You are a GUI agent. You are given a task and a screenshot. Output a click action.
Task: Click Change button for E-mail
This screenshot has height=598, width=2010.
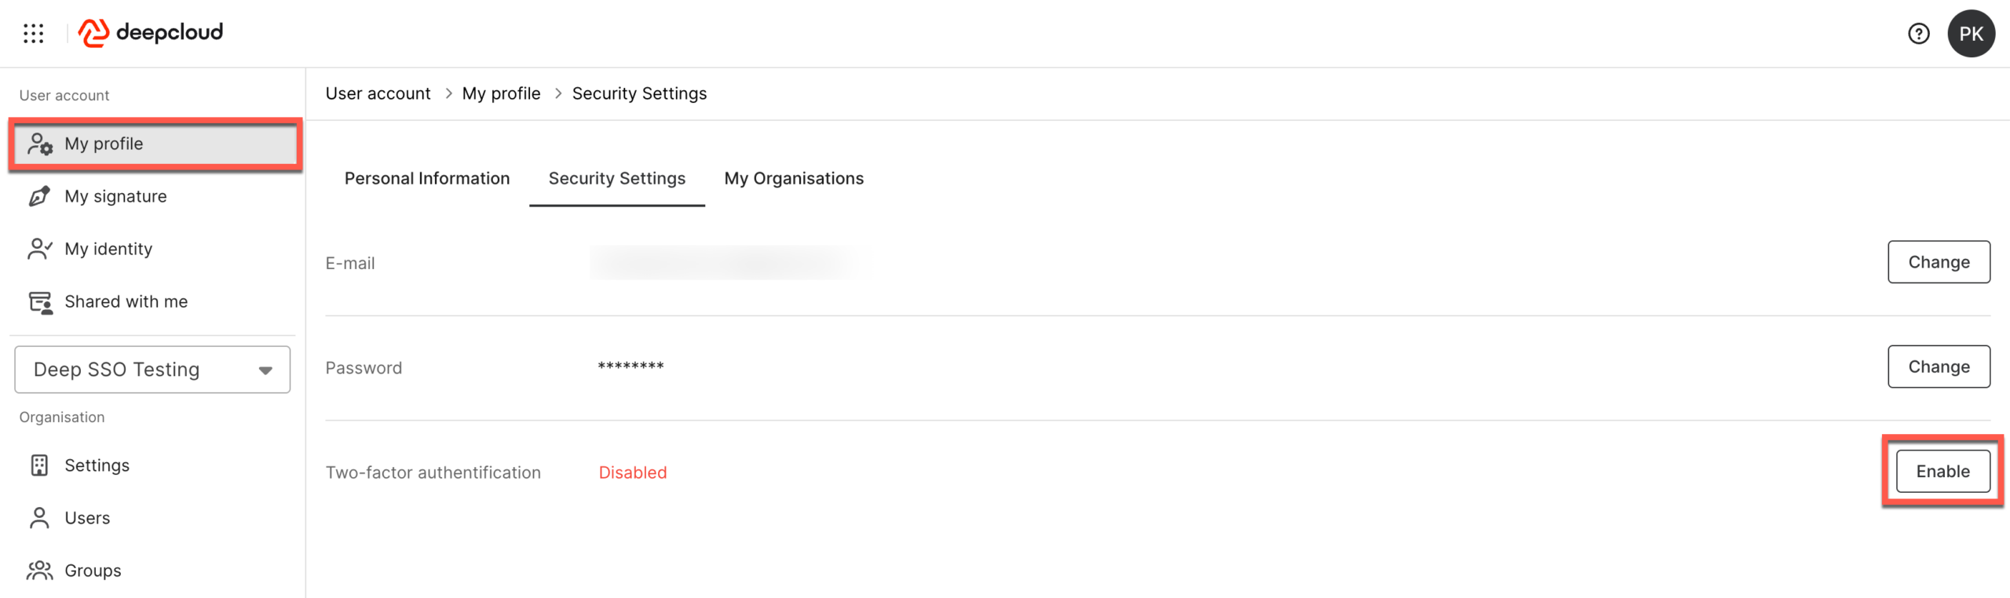pyautogui.click(x=1938, y=262)
